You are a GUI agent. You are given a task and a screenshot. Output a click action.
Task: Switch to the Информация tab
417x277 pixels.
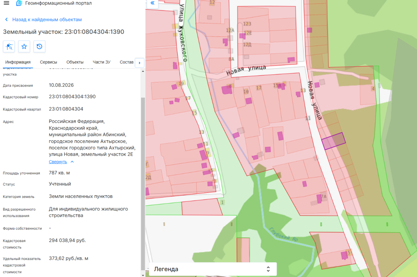pos(18,62)
